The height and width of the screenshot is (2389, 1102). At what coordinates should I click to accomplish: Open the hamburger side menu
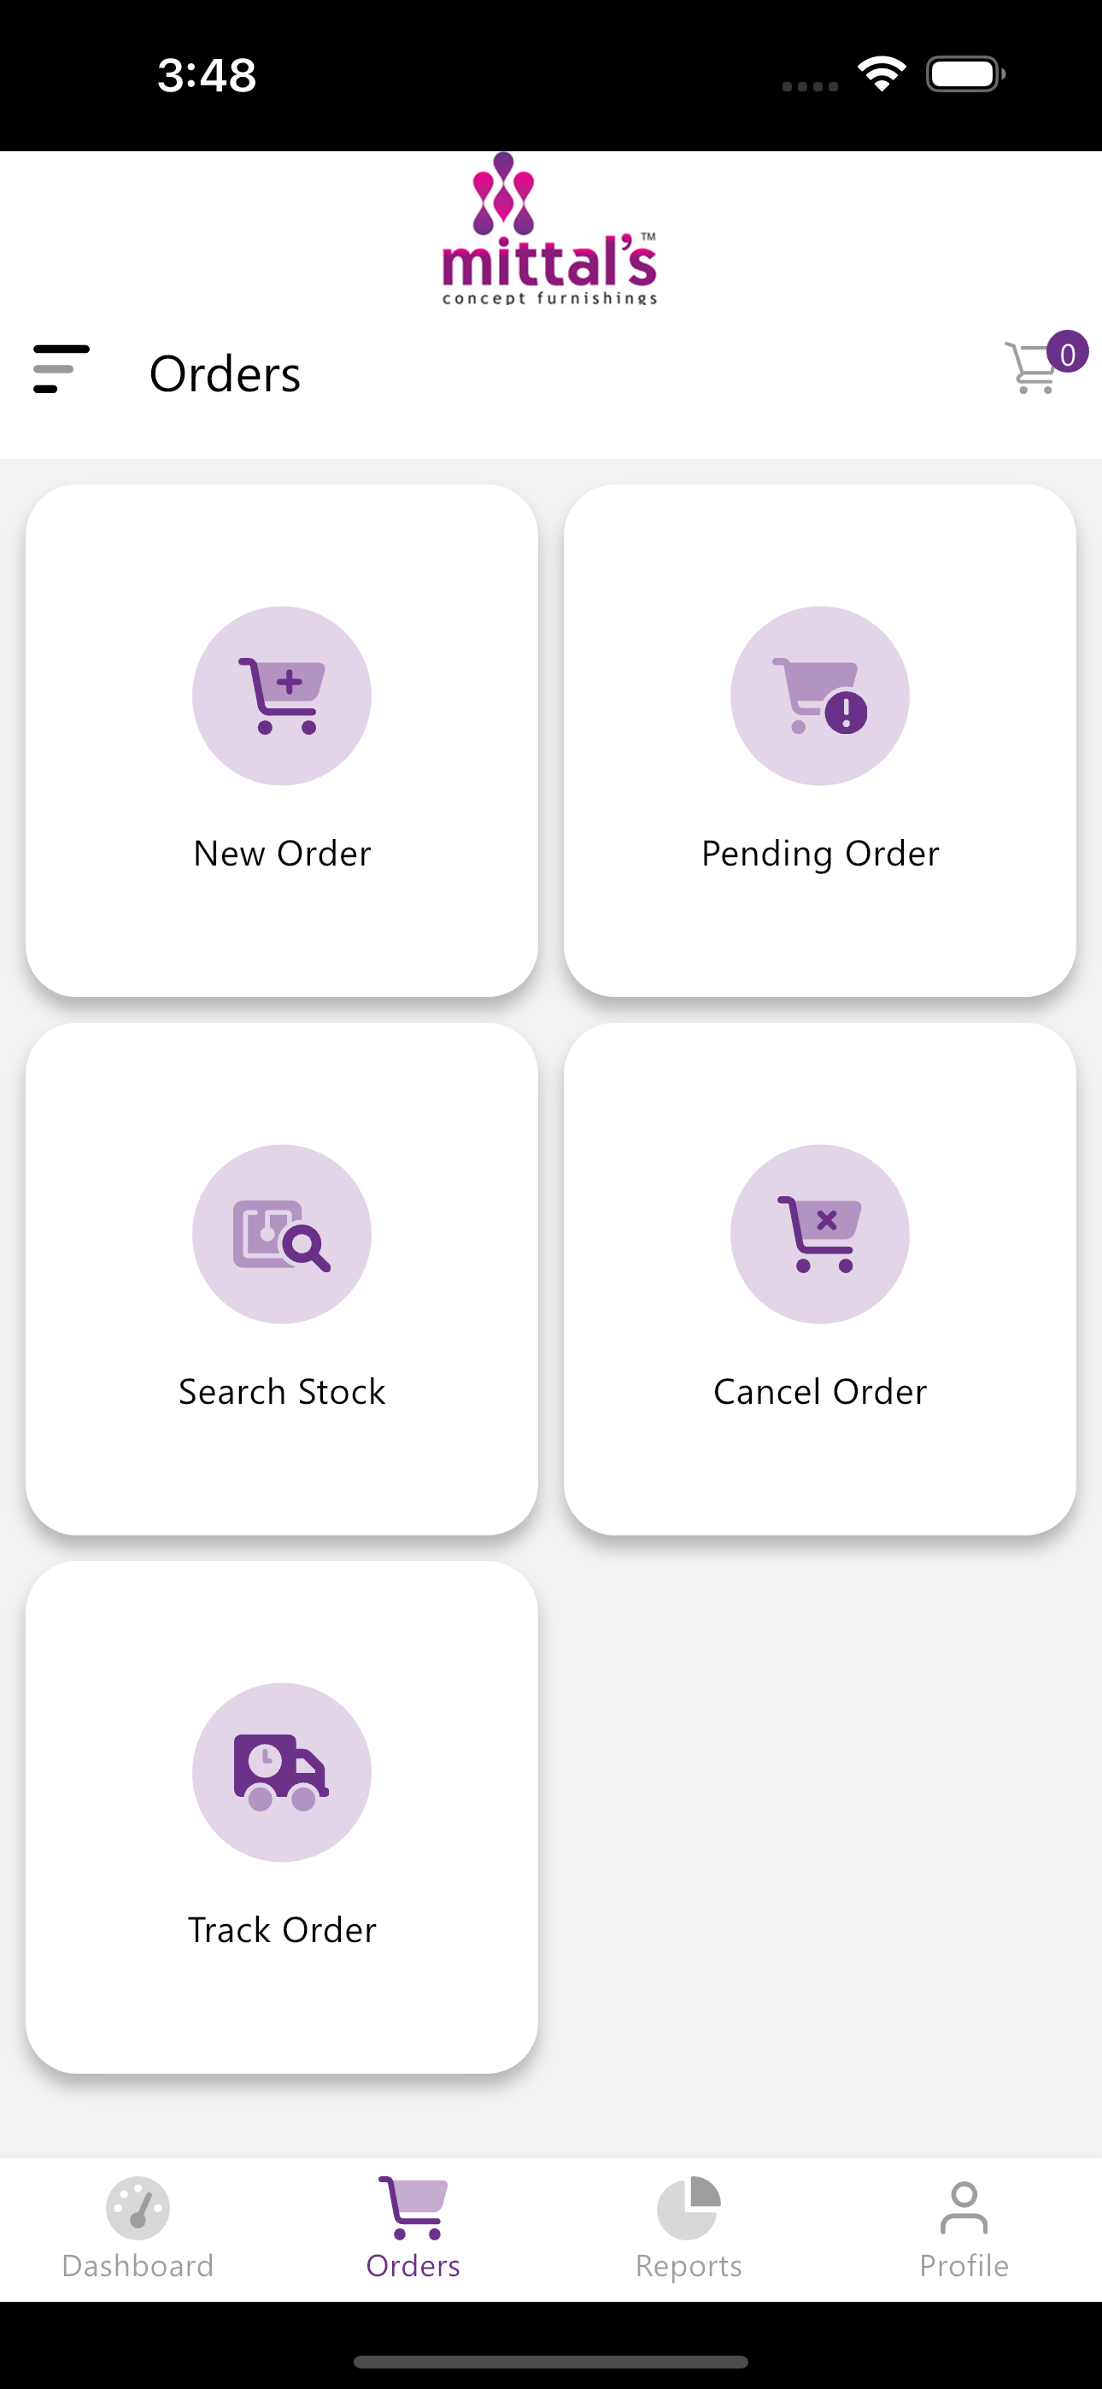[62, 369]
